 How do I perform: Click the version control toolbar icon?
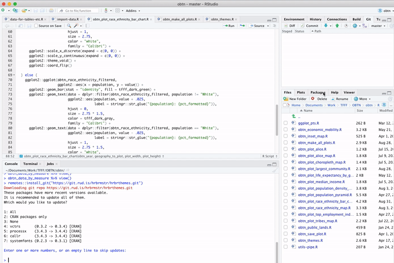click(106, 10)
